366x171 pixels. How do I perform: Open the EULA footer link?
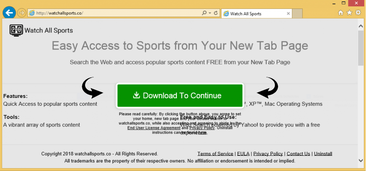[x=243, y=154]
